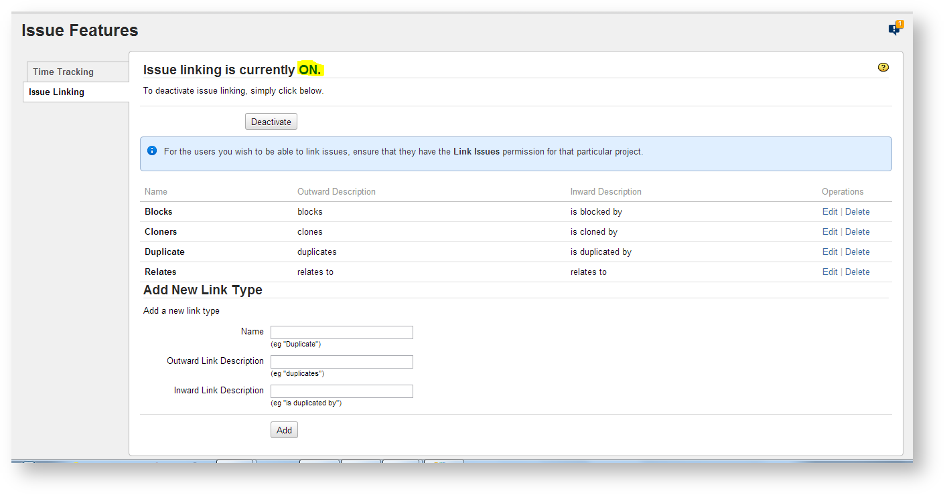Edit the Duplicate link type
Image resolution: width=945 pixels, height=495 pixels.
[829, 252]
